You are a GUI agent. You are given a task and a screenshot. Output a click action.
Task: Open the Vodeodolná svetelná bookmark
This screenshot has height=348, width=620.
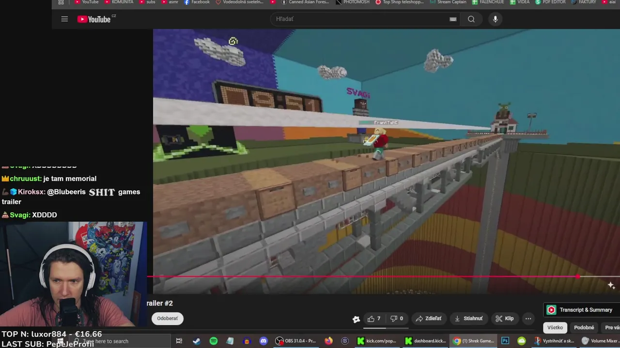[x=240, y=2]
